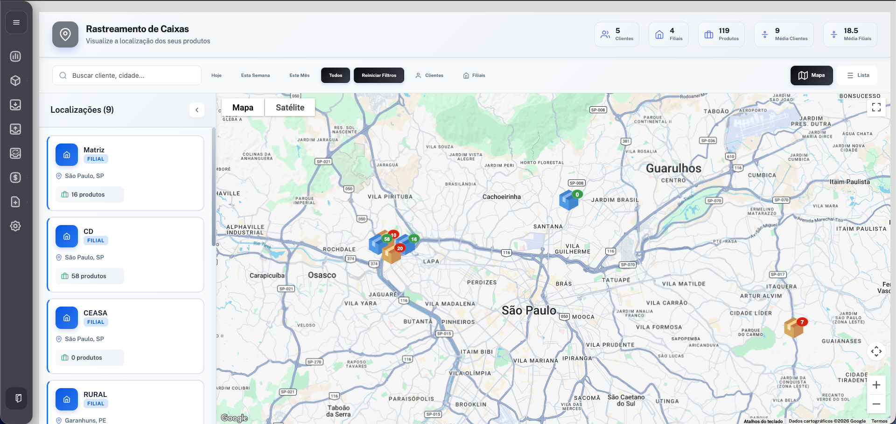The width and height of the screenshot is (896, 424).
Task: Select the blue box marker with badge 0
Action: 570,200
